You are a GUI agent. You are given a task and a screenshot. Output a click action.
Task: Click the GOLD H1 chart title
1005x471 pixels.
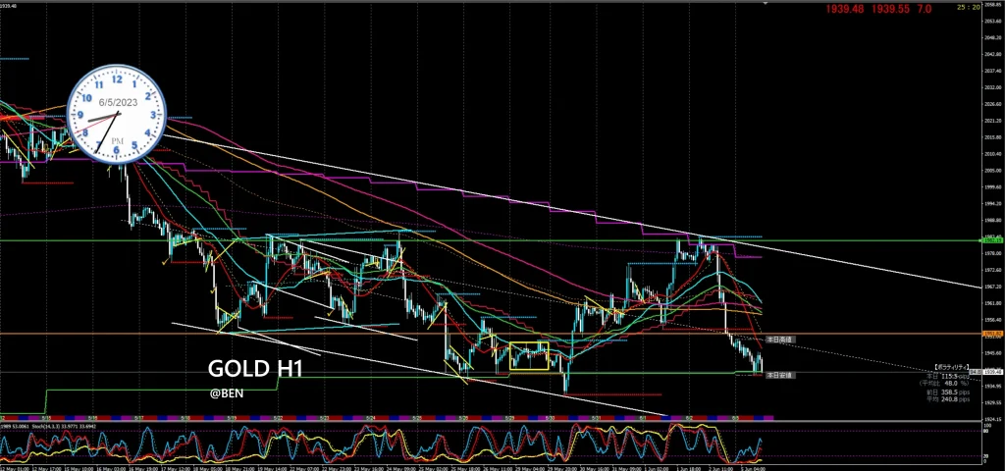point(253,370)
